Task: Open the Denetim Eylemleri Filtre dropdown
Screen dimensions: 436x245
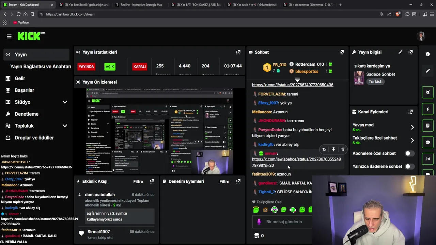Action: click(224, 181)
